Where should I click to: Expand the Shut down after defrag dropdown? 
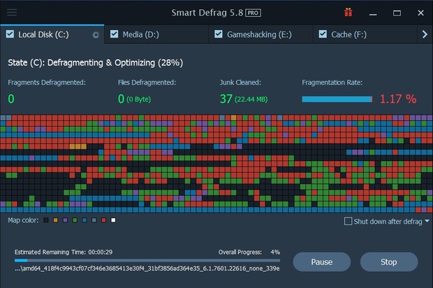pyautogui.click(x=427, y=221)
